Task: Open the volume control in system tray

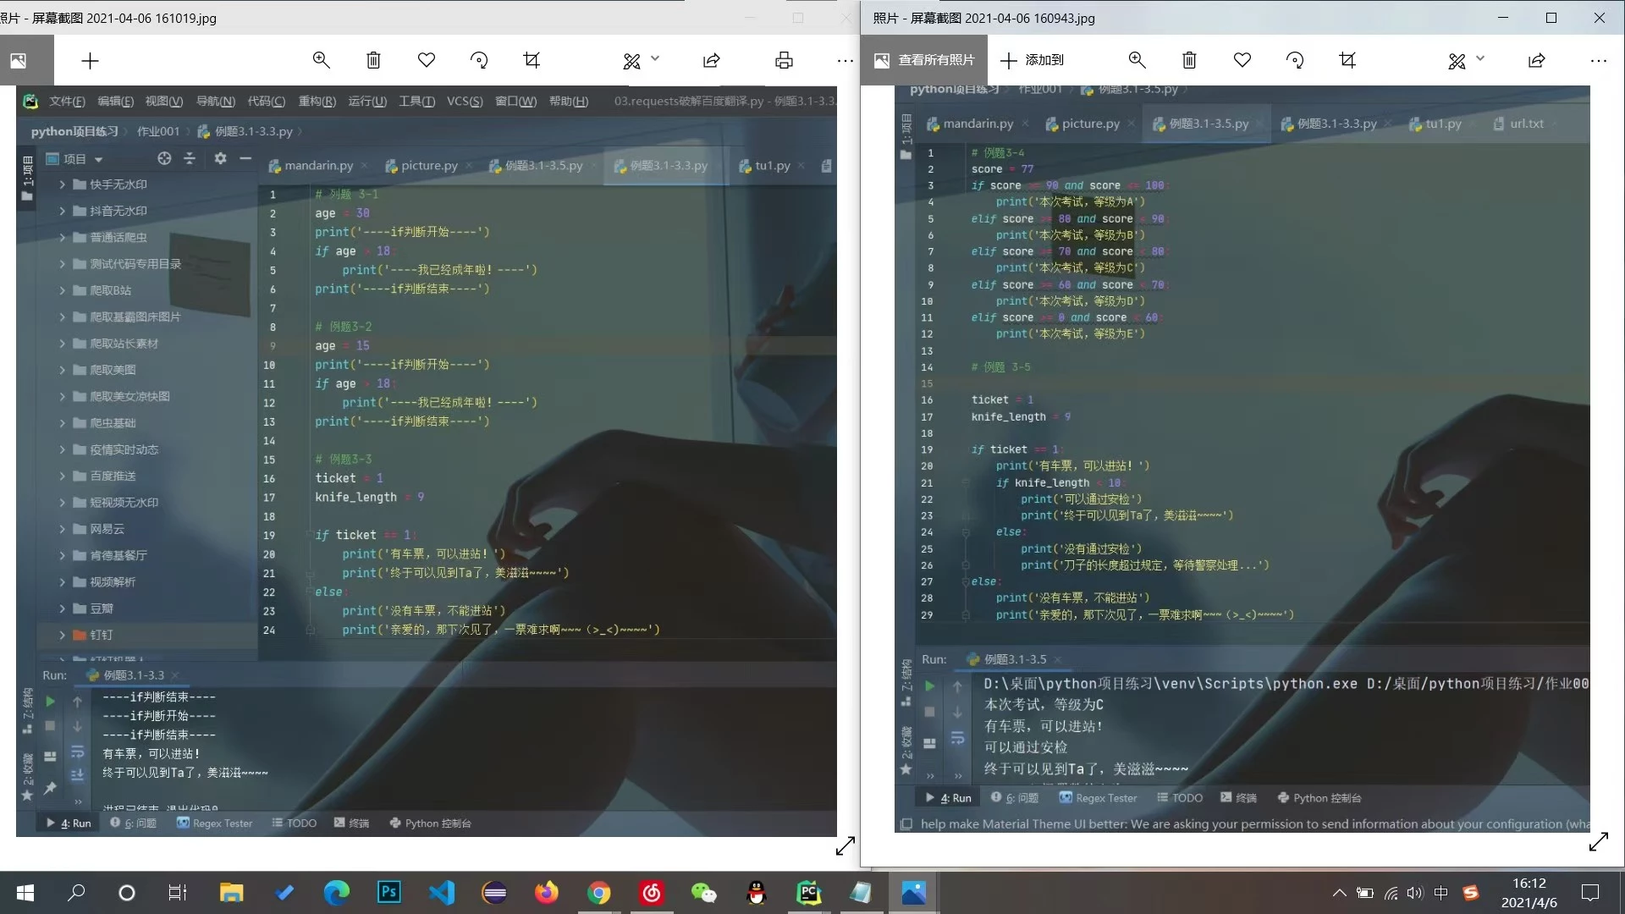Action: (x=1415, y=892)
